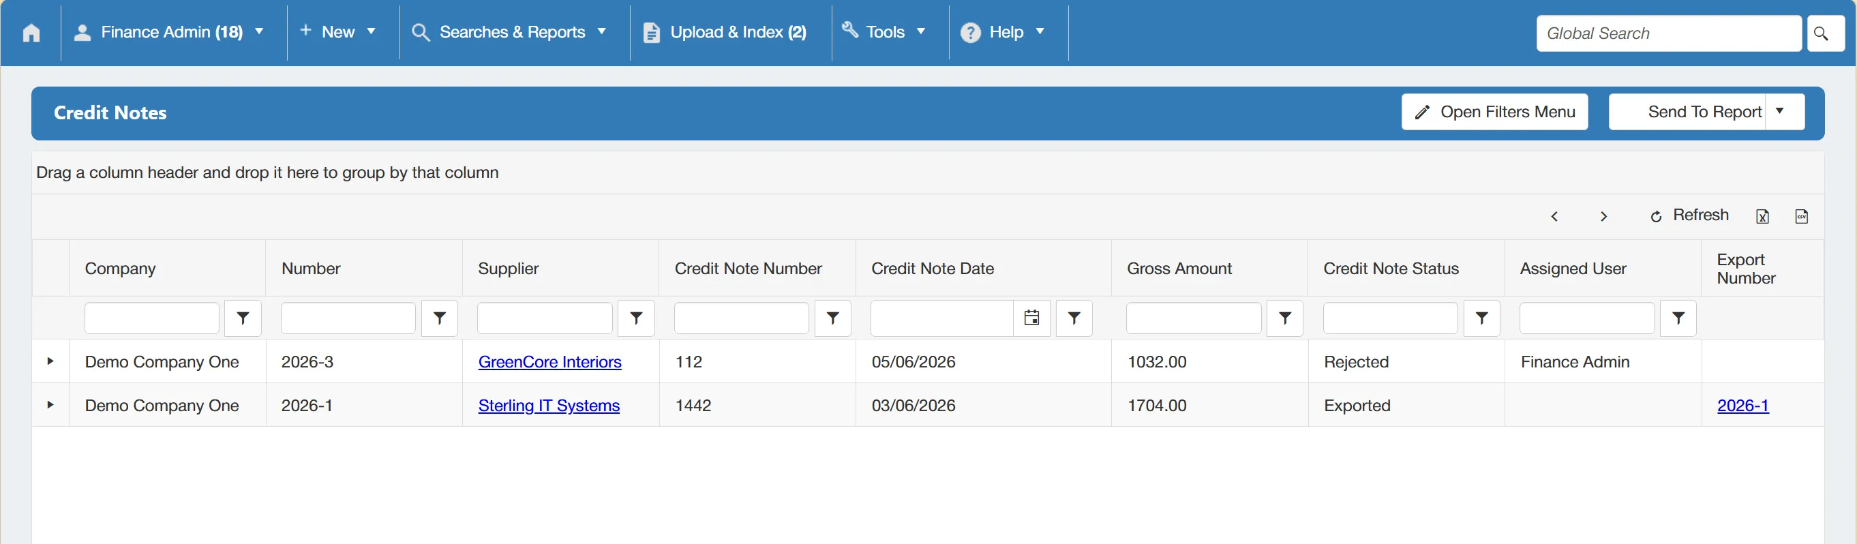Image resolution: width=1857 pixels, height=544 pixels.
Task: Open export number 2026-1 link
Action: point(1742,406)
